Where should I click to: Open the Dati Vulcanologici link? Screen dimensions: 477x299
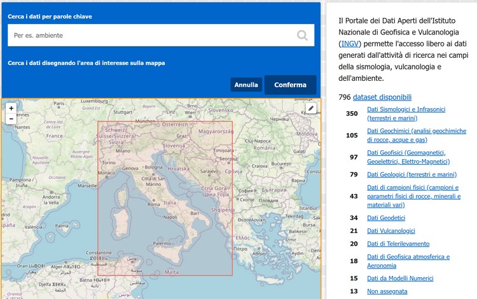point(391,231)
